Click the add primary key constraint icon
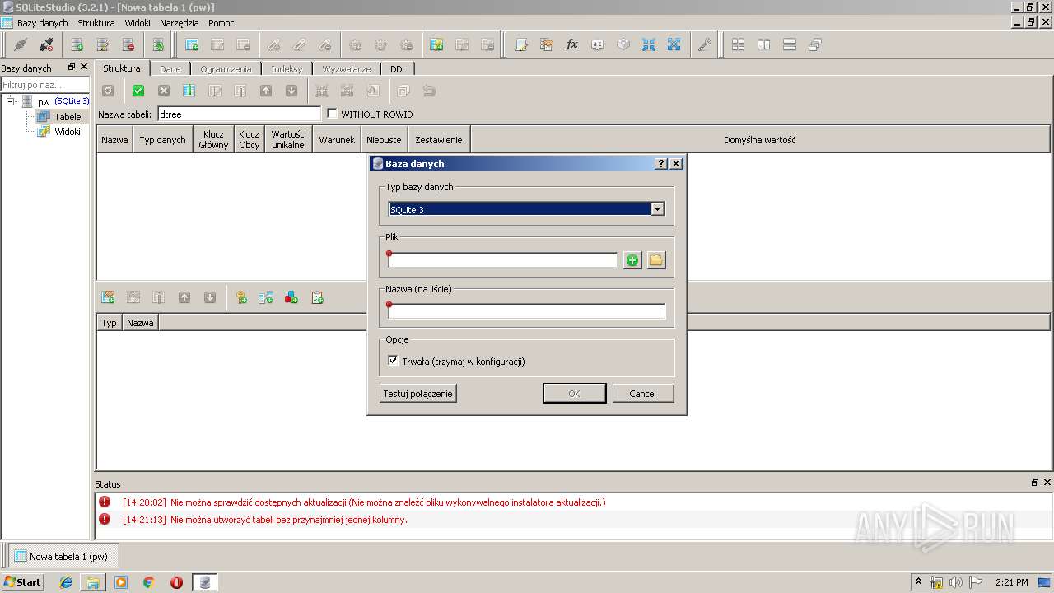The width and height of the screenshot is (1054, 593). (x=241, y=298)
